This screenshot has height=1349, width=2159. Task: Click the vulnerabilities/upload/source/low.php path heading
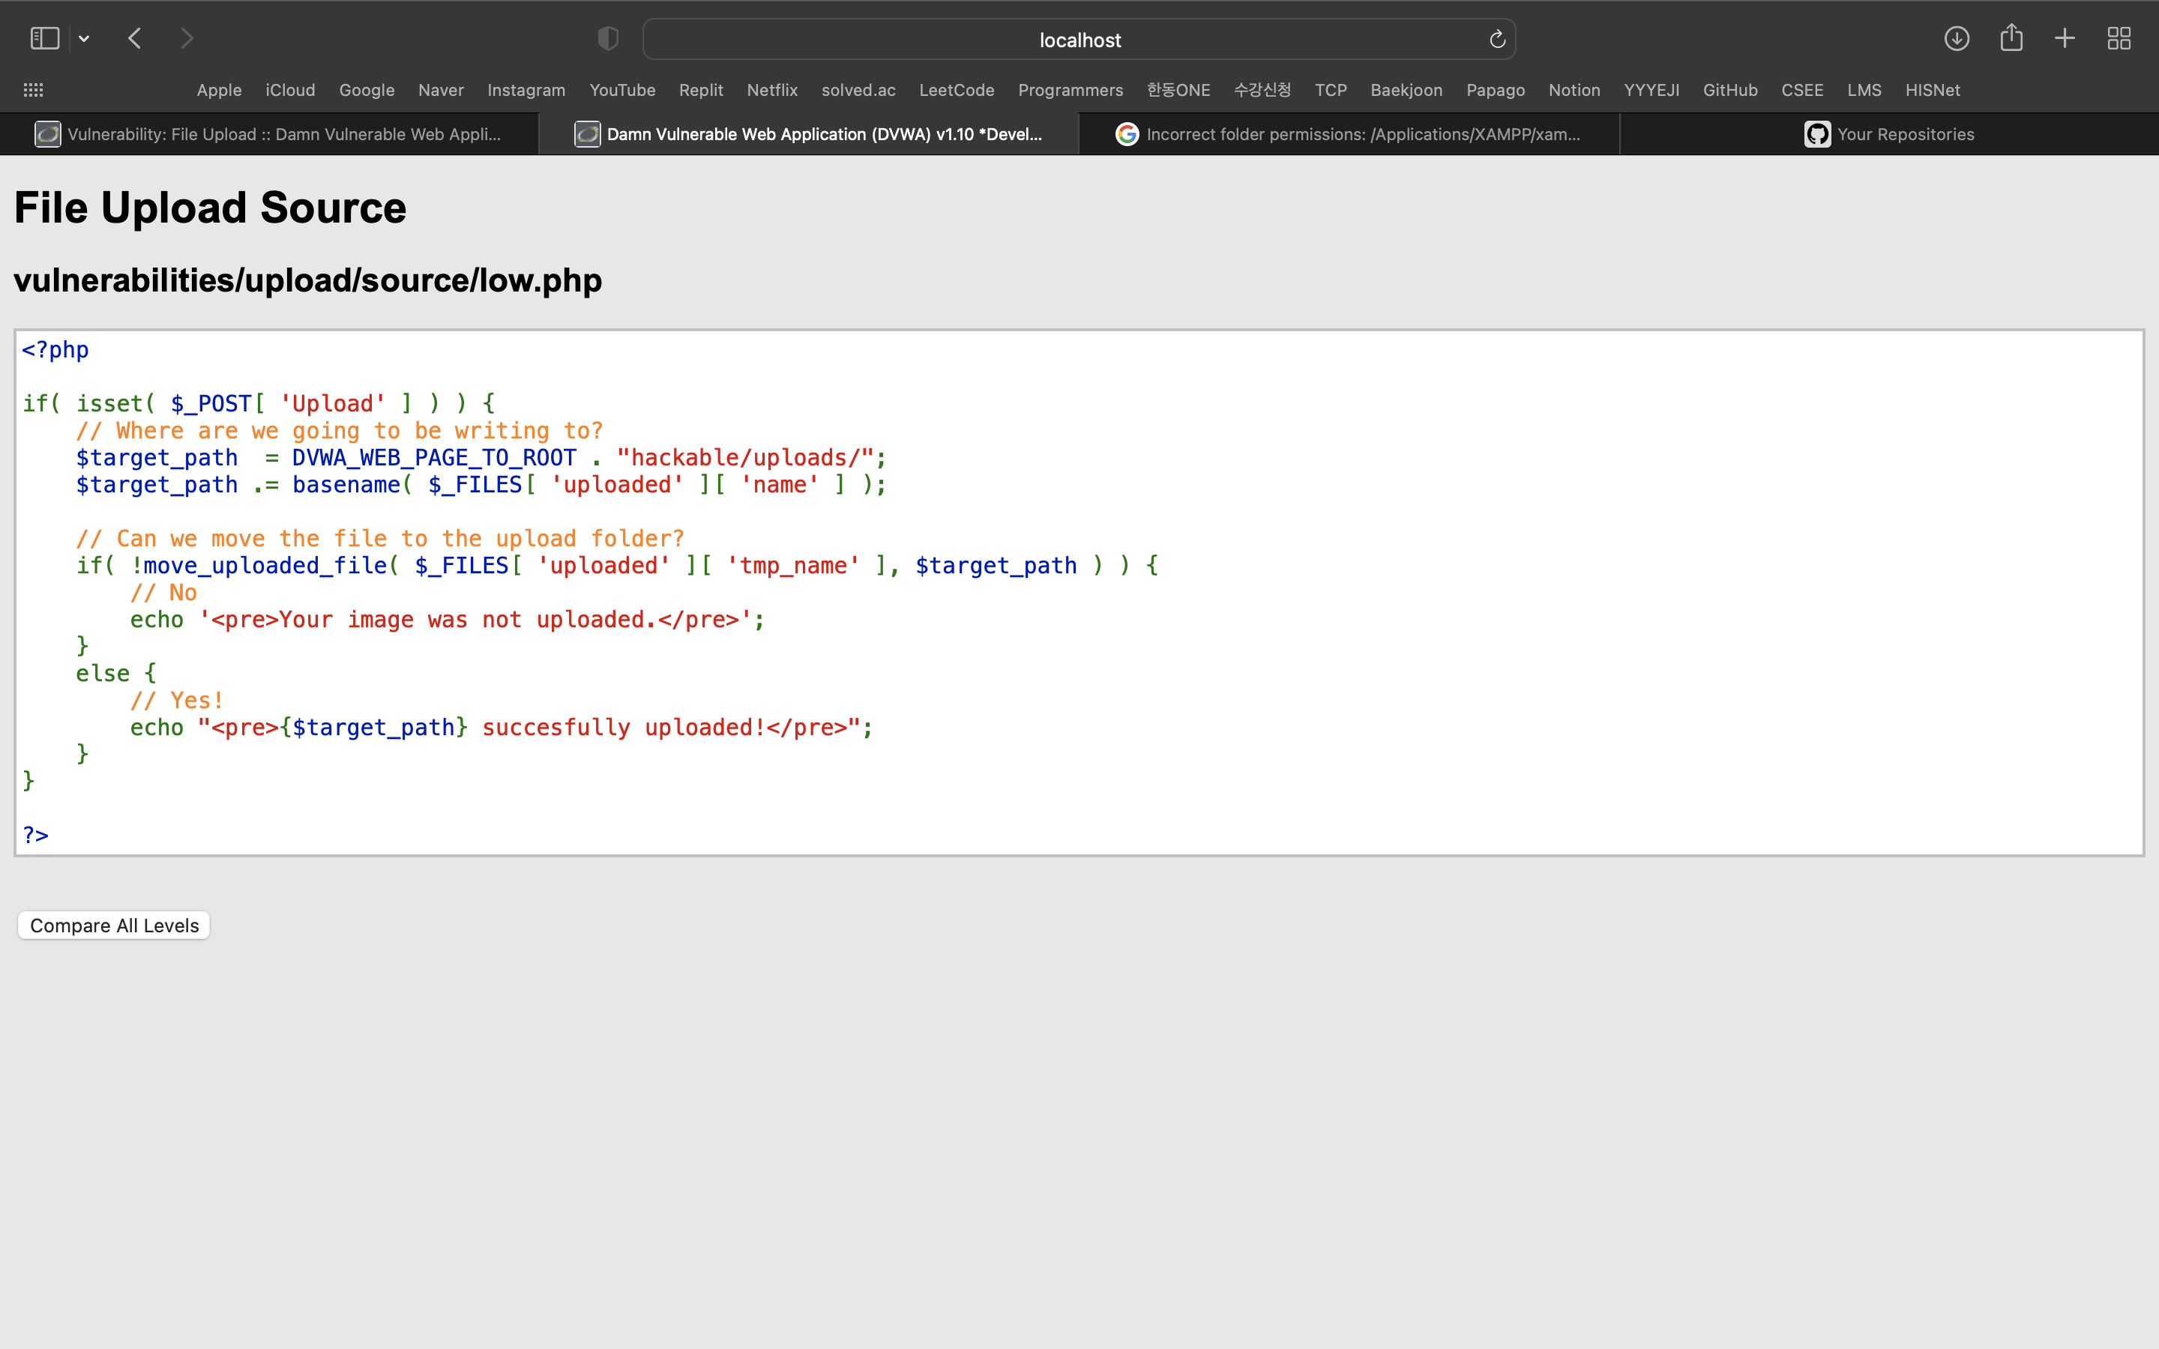point(308,280)
